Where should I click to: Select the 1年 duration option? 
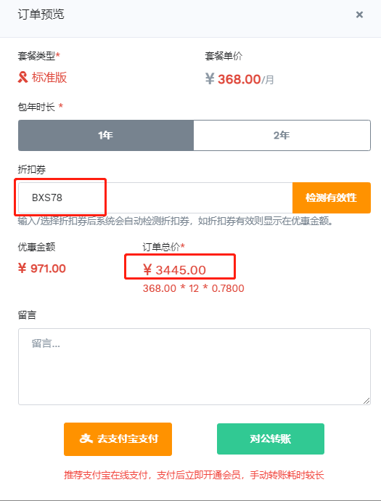point(106,136)
